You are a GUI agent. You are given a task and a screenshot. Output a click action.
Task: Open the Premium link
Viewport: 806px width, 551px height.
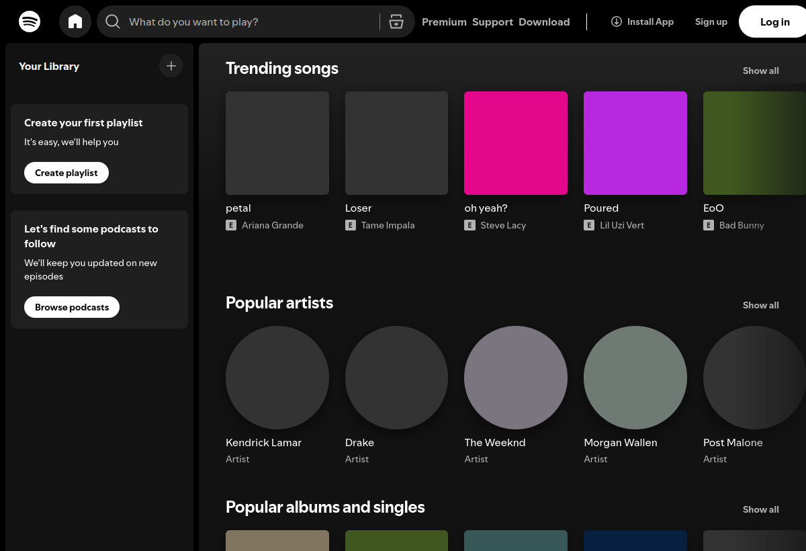coord(444,22)
